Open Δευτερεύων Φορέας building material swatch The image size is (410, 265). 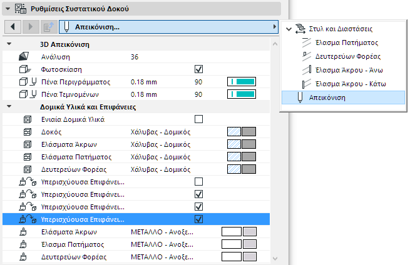click(x=242, y=169)
